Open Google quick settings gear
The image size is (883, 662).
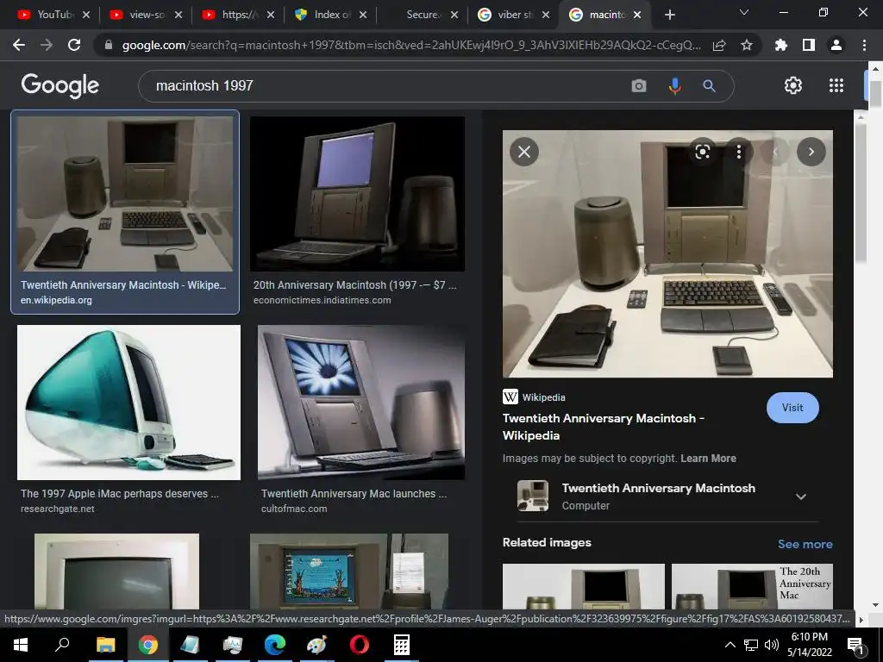[x=793, y=85]
